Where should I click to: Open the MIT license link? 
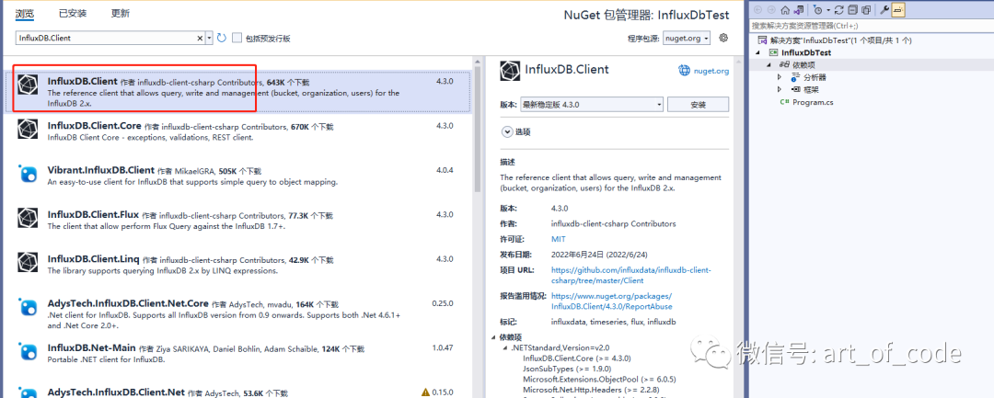tap(559, 239)
